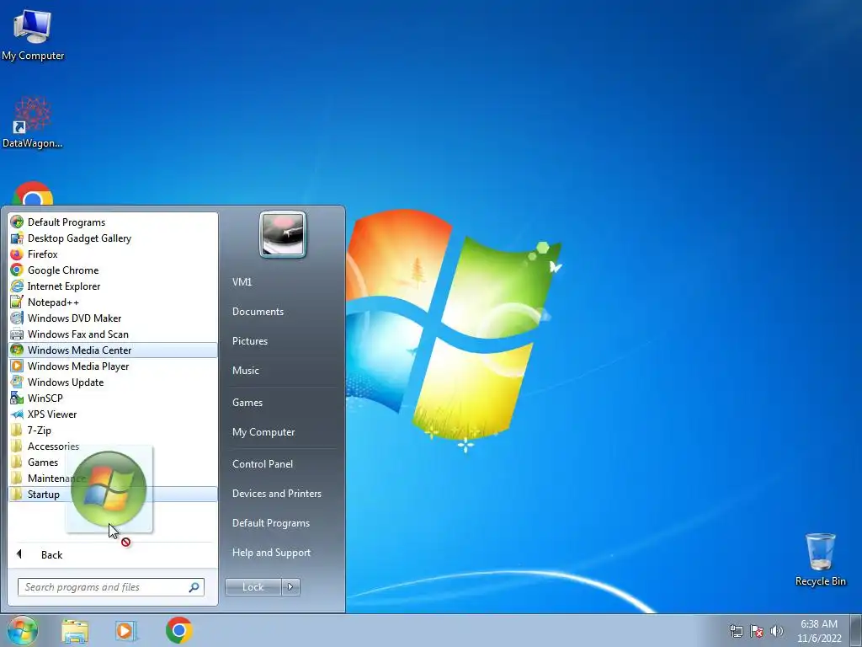Viewport: 862px width, 647px height.
Task: Expand the 7-Zip folder
Action: coord(113,430)
